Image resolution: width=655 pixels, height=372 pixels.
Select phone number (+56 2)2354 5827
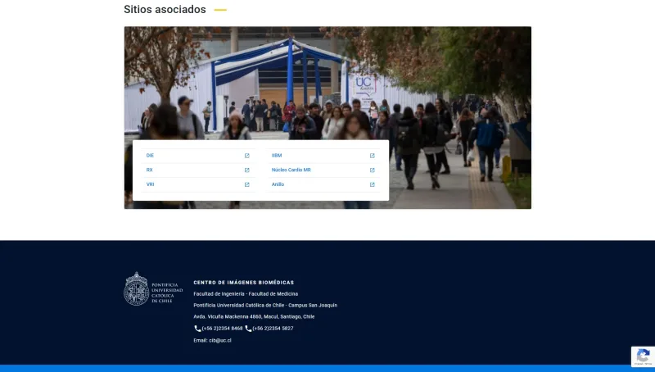tap(273, 329)
